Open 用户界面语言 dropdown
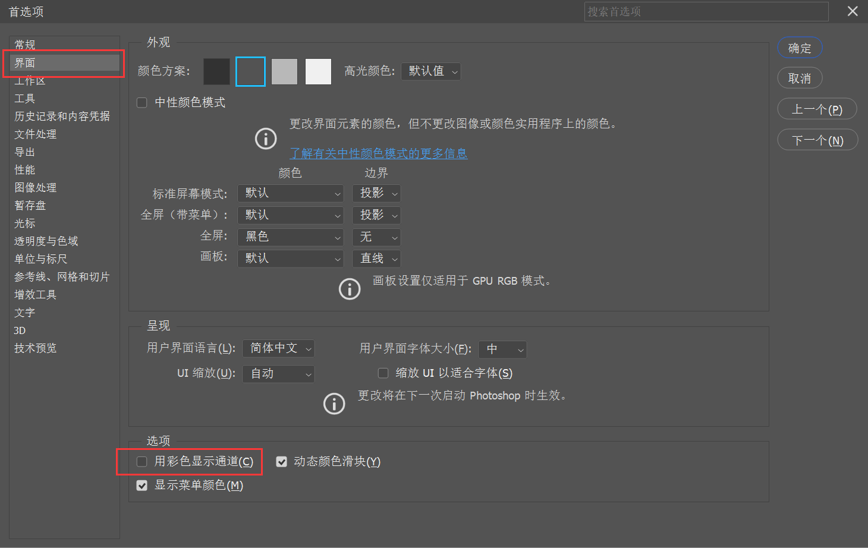The image size is (868, 548). (278, 348)
